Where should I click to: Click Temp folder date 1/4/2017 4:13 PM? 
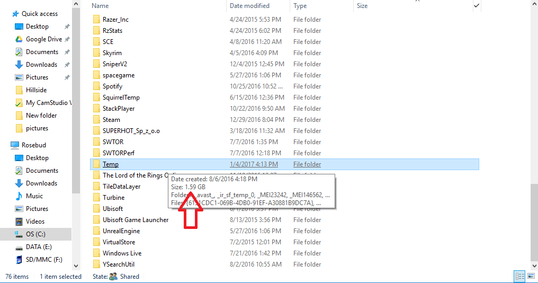point(254,164)
